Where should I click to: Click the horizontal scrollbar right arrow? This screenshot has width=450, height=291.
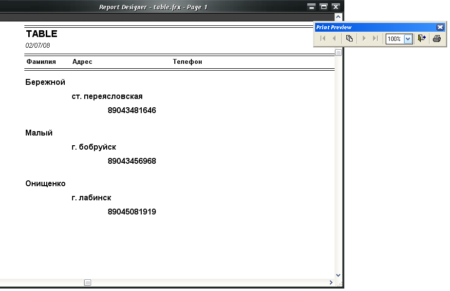[x=331, y=283]
